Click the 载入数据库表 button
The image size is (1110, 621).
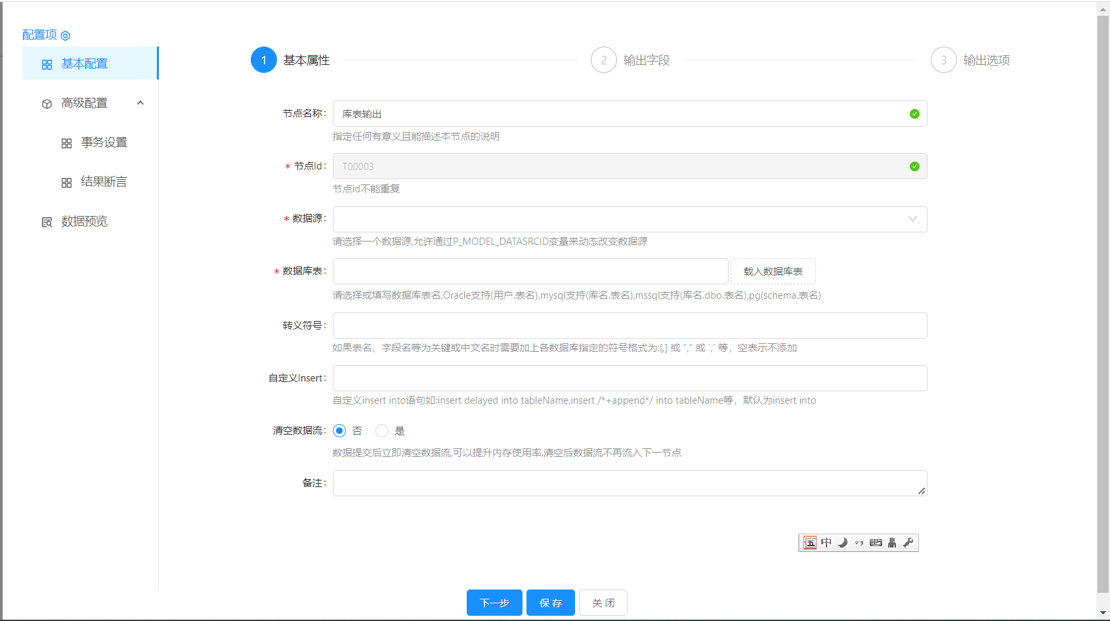(773, 271)
